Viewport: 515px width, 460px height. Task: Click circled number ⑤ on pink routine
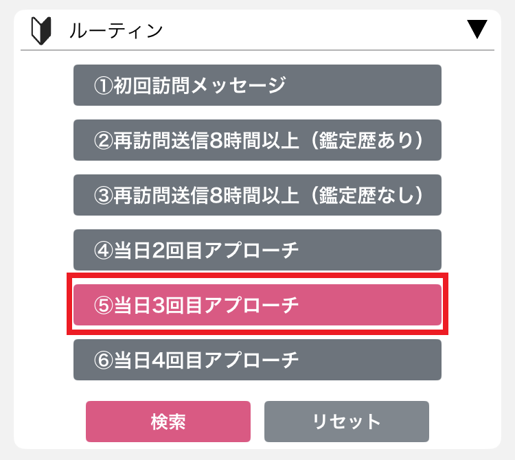[x=104, y=306]
